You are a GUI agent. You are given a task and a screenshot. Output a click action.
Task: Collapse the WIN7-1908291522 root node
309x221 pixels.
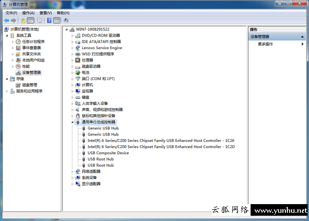tap(67, 29)
